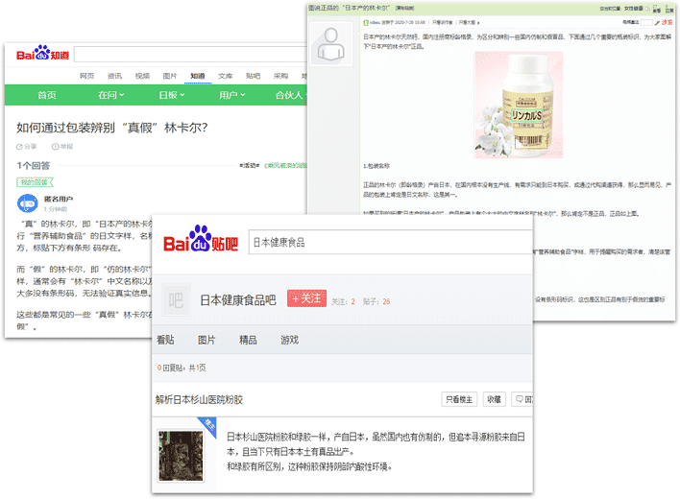The width and height of the screenshot is (680, 499).
Task: Click the Baidu Zhidao logo
Action: click(x=41, y=57)
